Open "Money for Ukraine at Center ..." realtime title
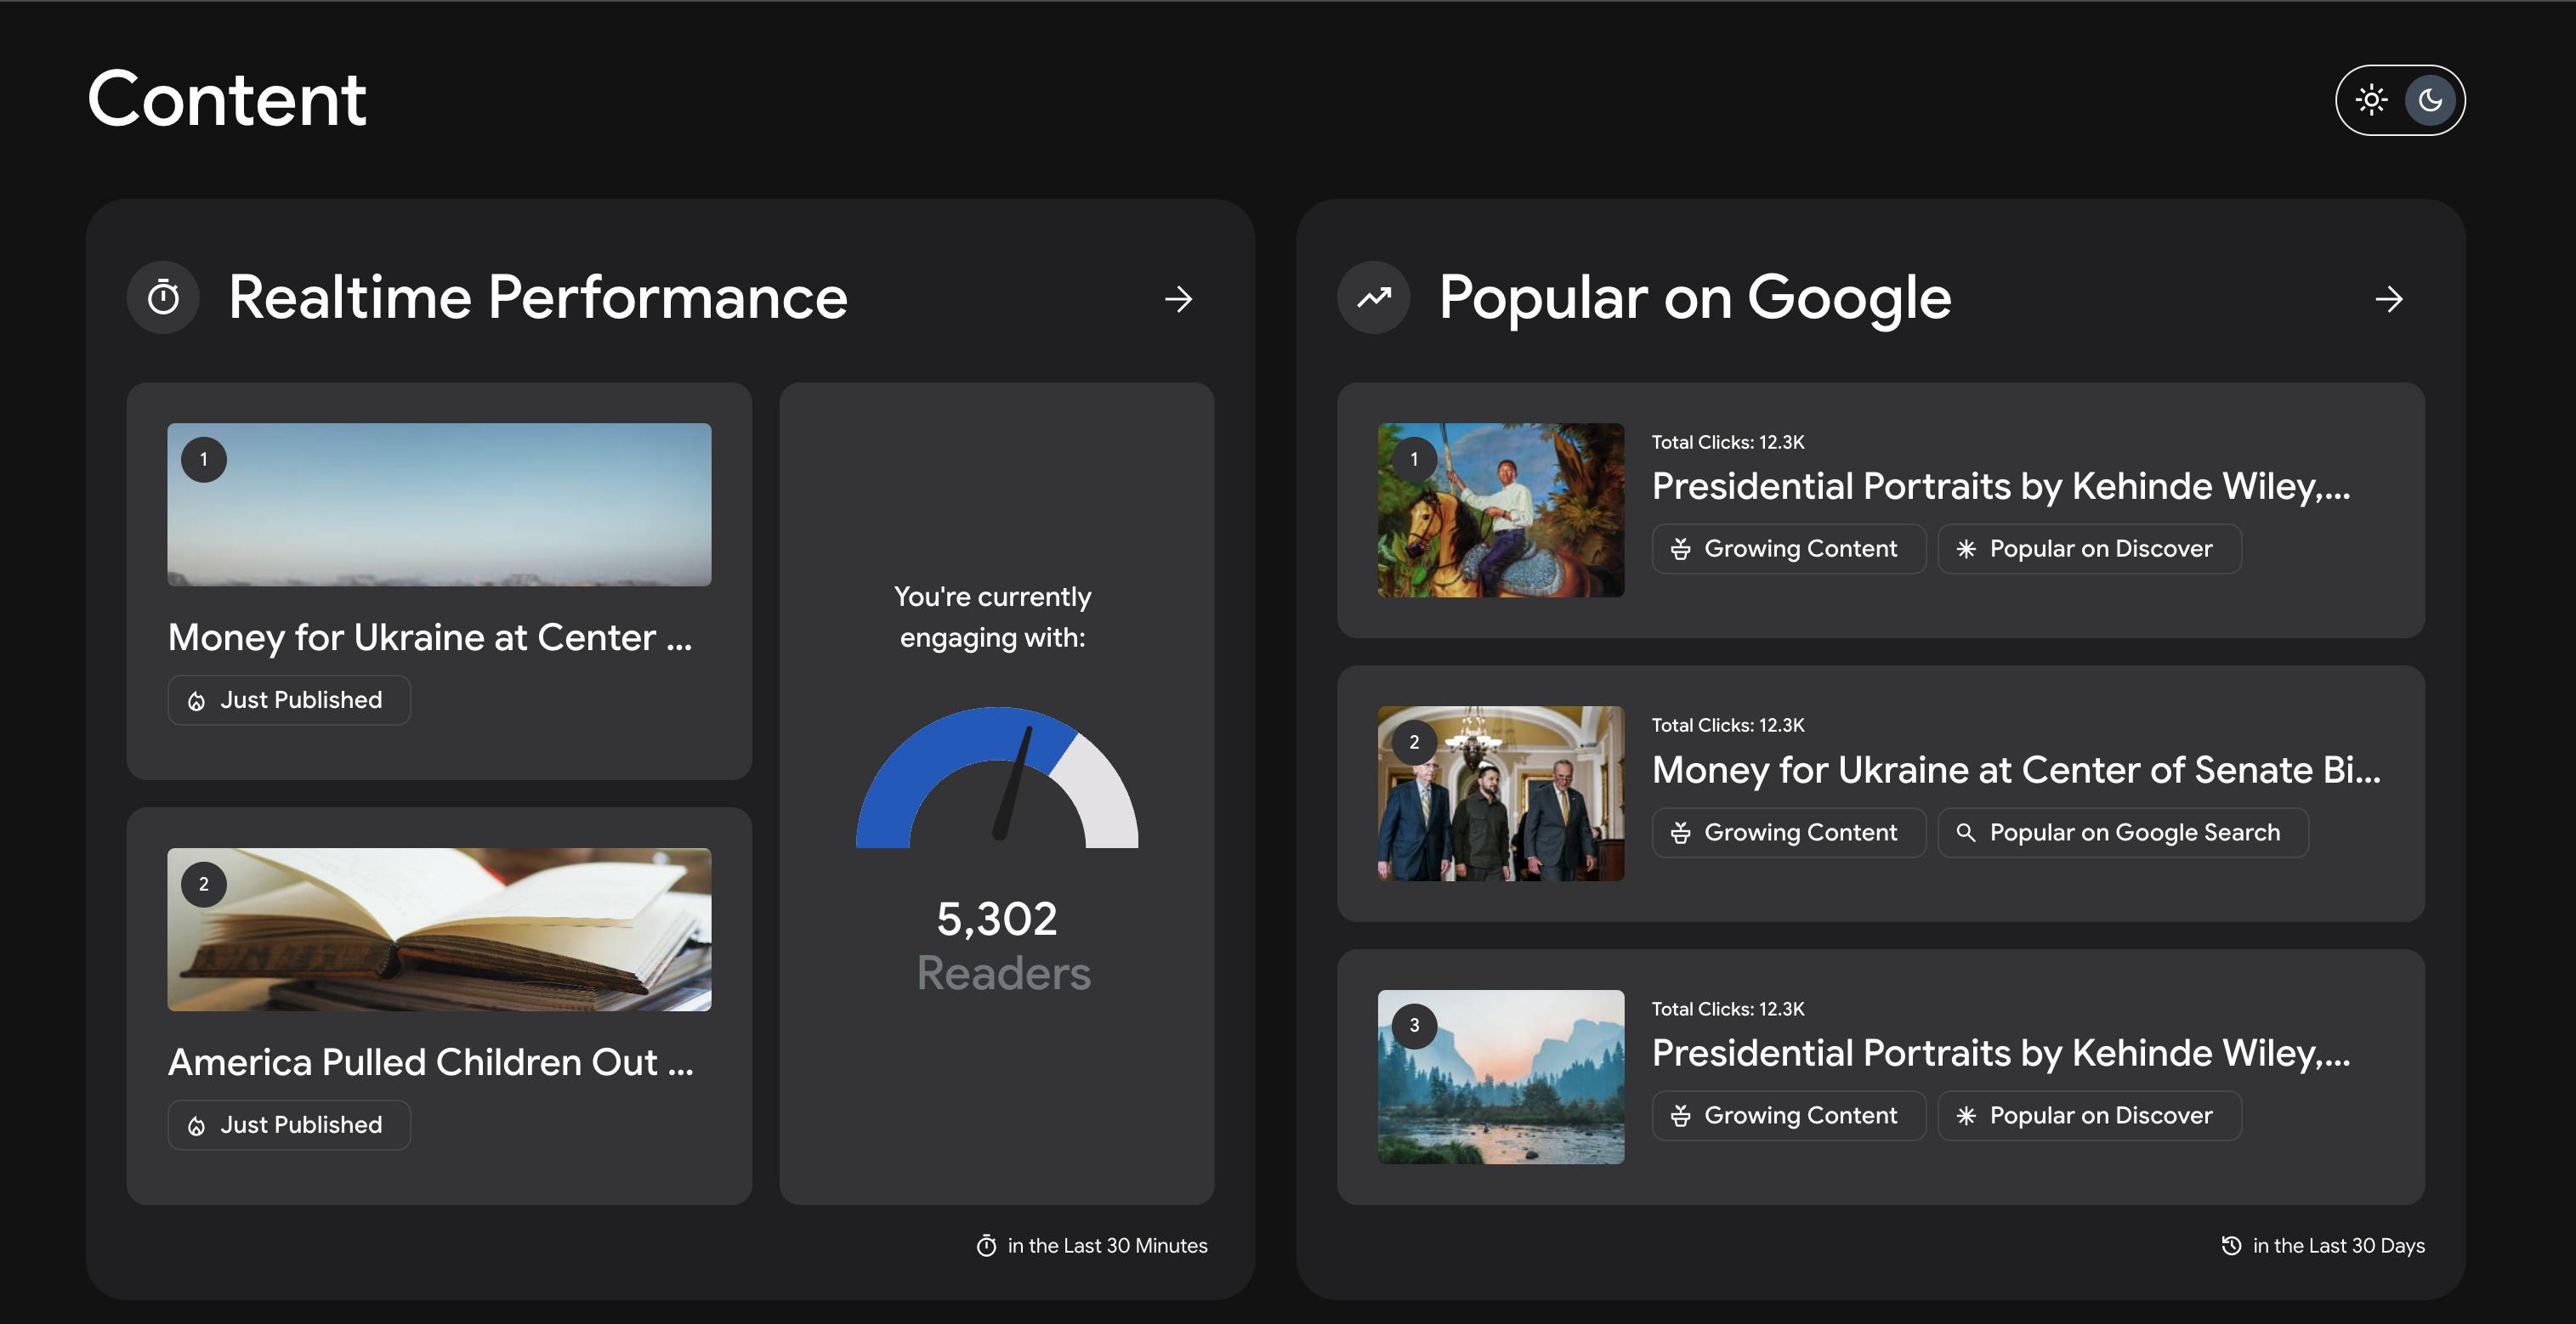Screen dimensions: 2576x1324 [x=430, y=637]
